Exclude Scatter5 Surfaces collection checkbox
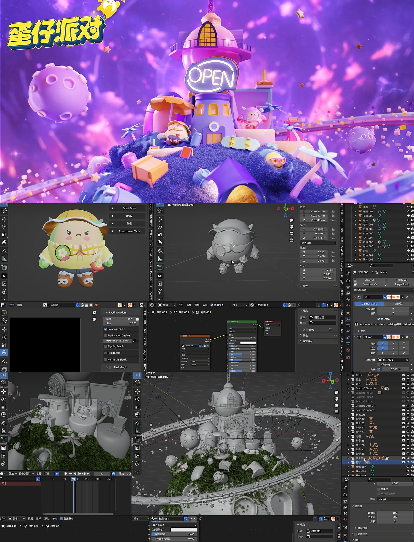Image resolution: width=414 pixels, height=542 pixels. click(x=403, y=410)
